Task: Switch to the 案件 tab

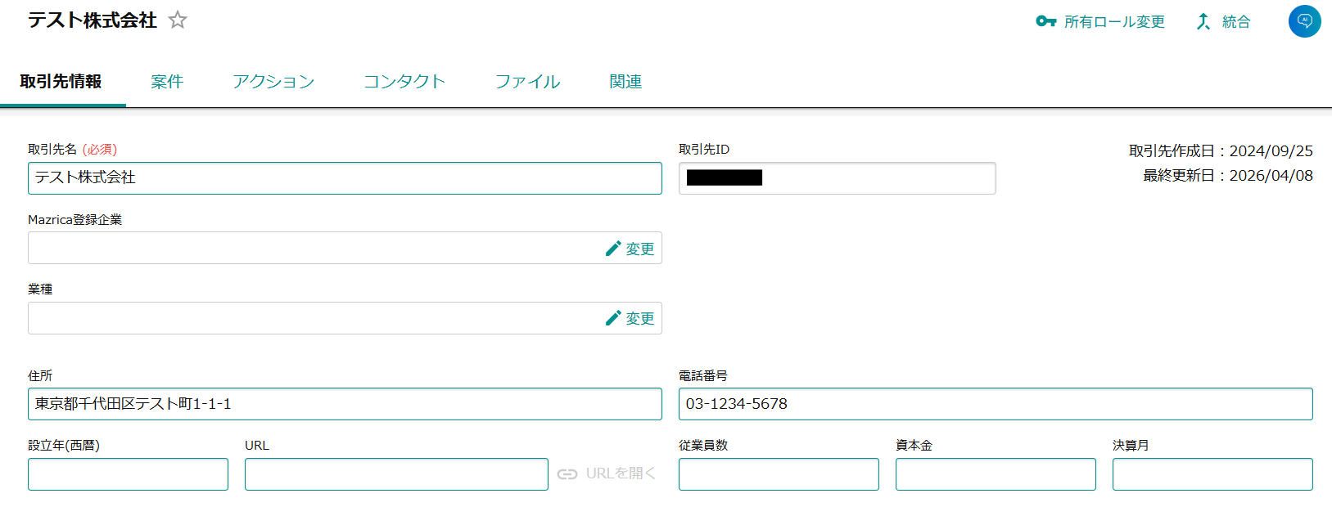Action: tap(167, 82)
